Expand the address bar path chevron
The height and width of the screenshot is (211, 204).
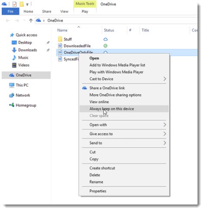point(44,21)
